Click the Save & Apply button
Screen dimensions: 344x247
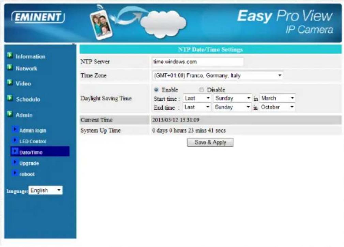[x=210, y=143]
